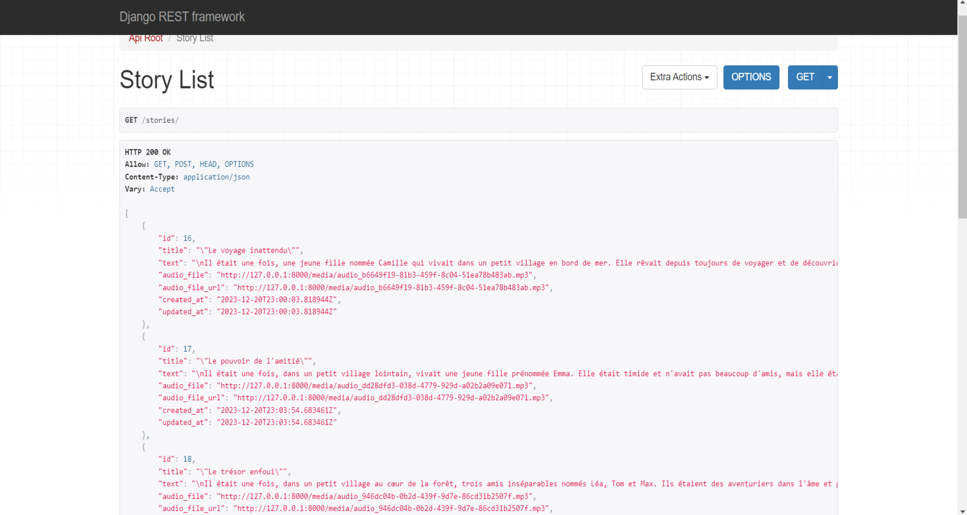Select created_at value 2023-12-20T23:03:54.683461Z
This screenshot has height=515, width=967.
(277, 410)
